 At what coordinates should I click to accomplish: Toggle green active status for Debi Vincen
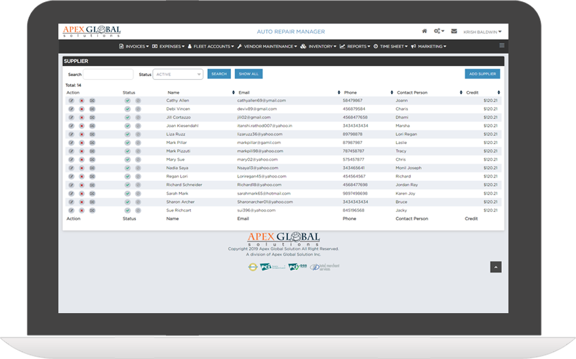[127, 109]
